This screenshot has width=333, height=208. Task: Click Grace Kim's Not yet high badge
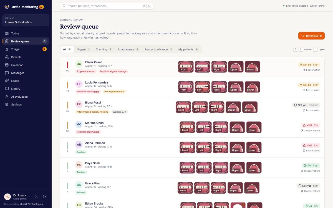308,186
